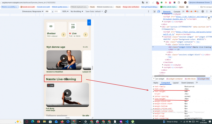Open PowerPoint from the taskbar
The height and width of the screenshot is (124, 212).
coord(39,122)
